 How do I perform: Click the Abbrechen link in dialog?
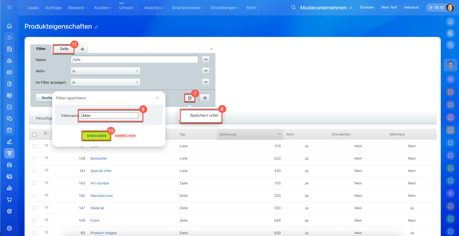[x=125, y=136]
